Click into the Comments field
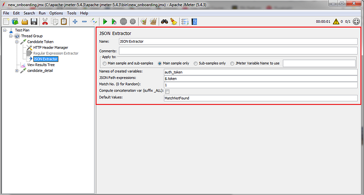Screen dimensions: 364x195 [x=238, y=50]
